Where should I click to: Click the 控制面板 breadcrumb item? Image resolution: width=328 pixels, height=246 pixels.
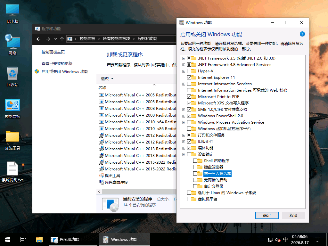click(x=87, y=39)
